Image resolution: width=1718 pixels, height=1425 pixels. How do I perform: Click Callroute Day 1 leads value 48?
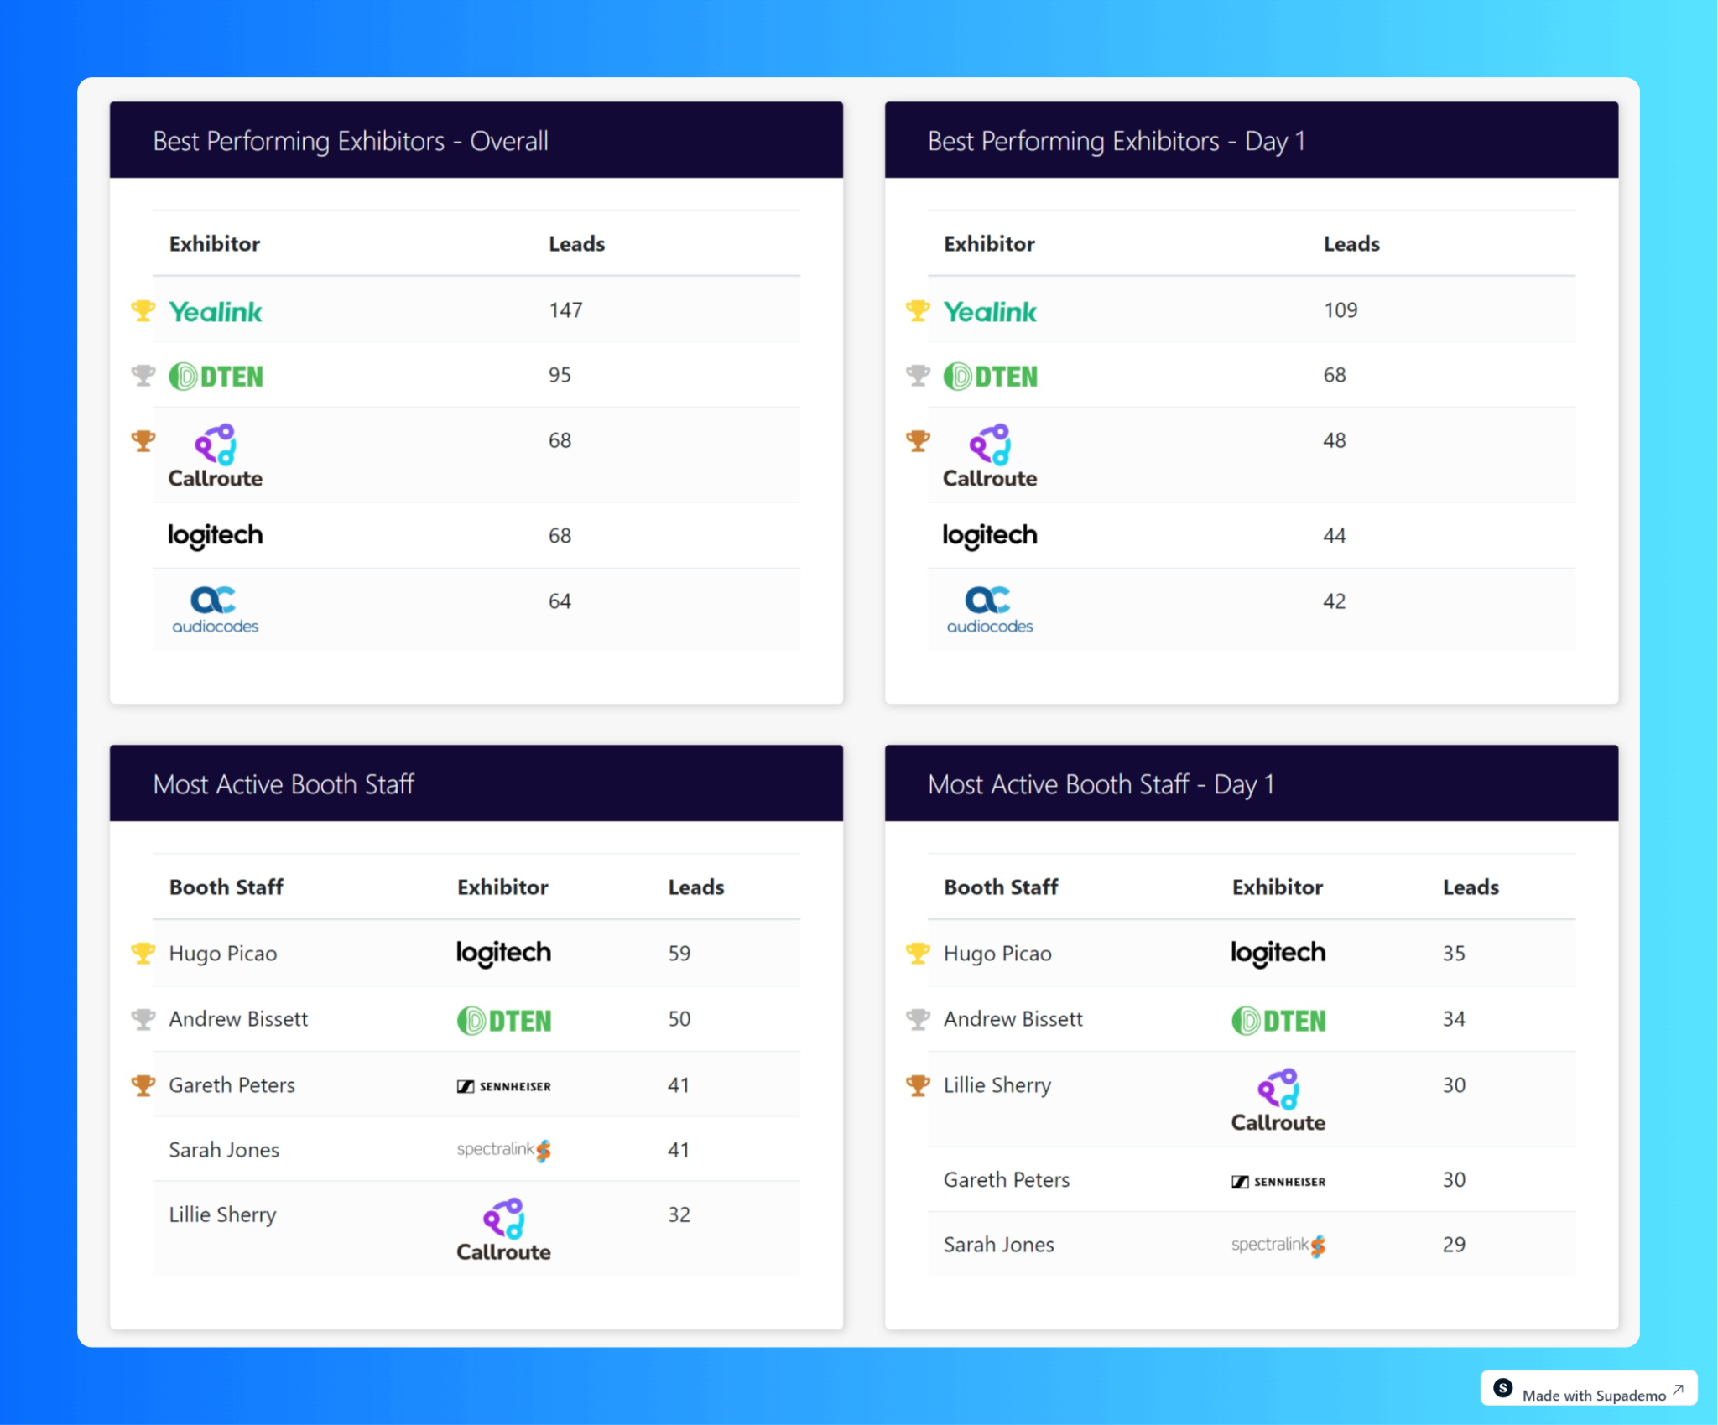pyautogui.click(x=1335, y=441)
